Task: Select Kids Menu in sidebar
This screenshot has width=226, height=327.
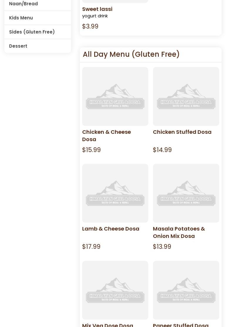Action: pos(21,18)
